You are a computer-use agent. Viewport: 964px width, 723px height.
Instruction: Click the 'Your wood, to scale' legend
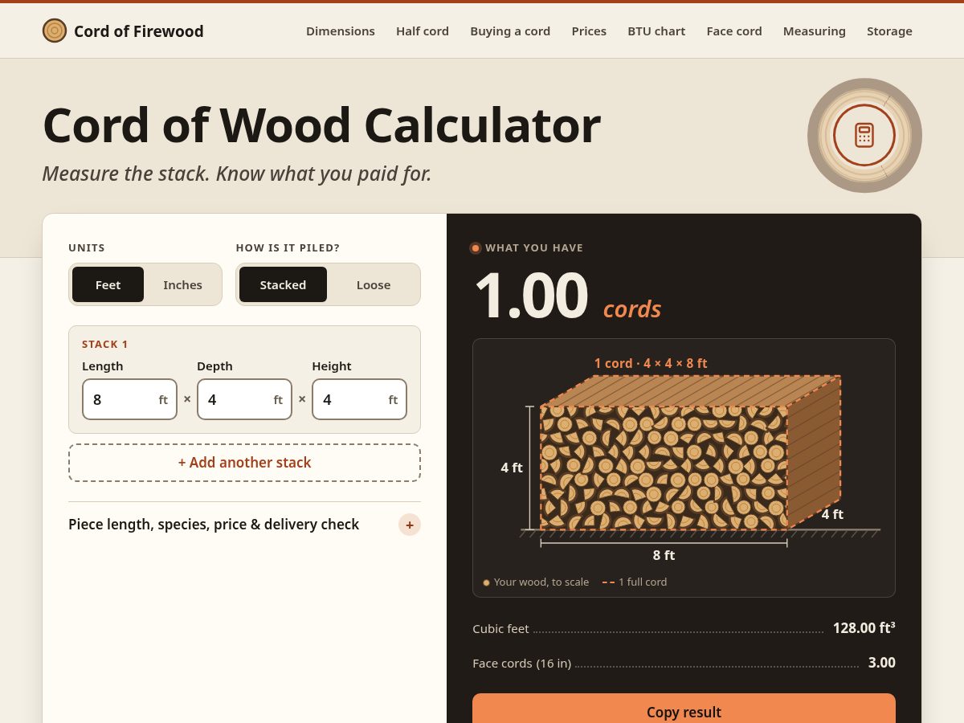click(x=536, y=582)
